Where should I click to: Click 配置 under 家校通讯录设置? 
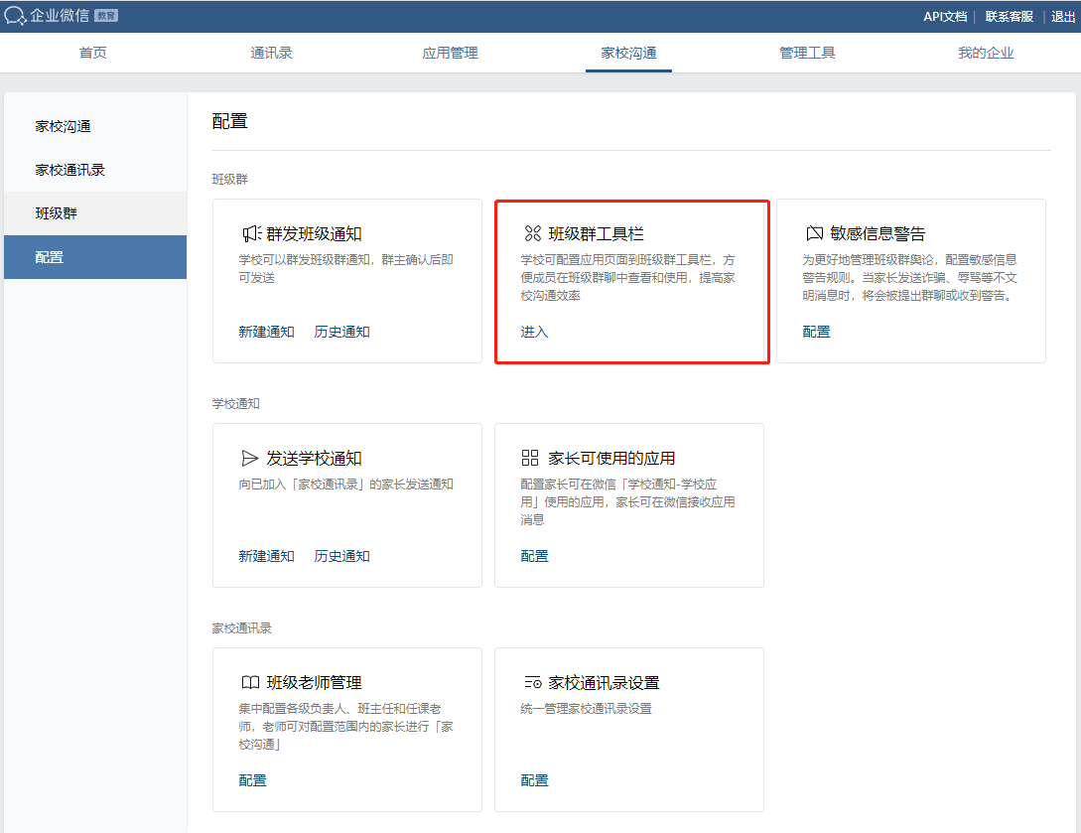(x=534, y=780)
